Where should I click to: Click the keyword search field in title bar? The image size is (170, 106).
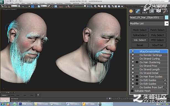[x=159, y=1]
